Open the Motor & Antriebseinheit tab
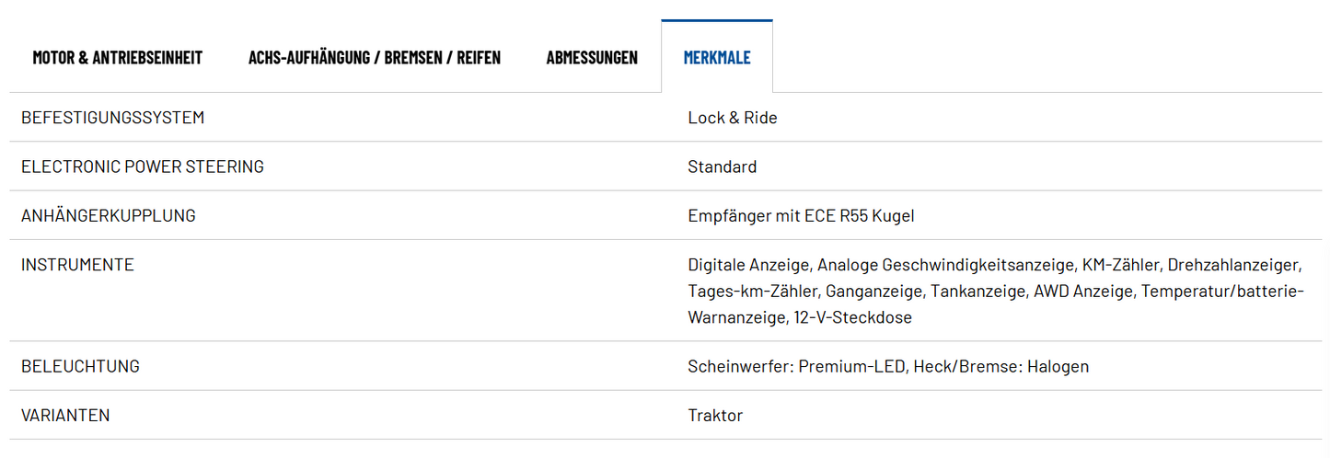Screen dimensions: 1330x458 click(117, 58)
